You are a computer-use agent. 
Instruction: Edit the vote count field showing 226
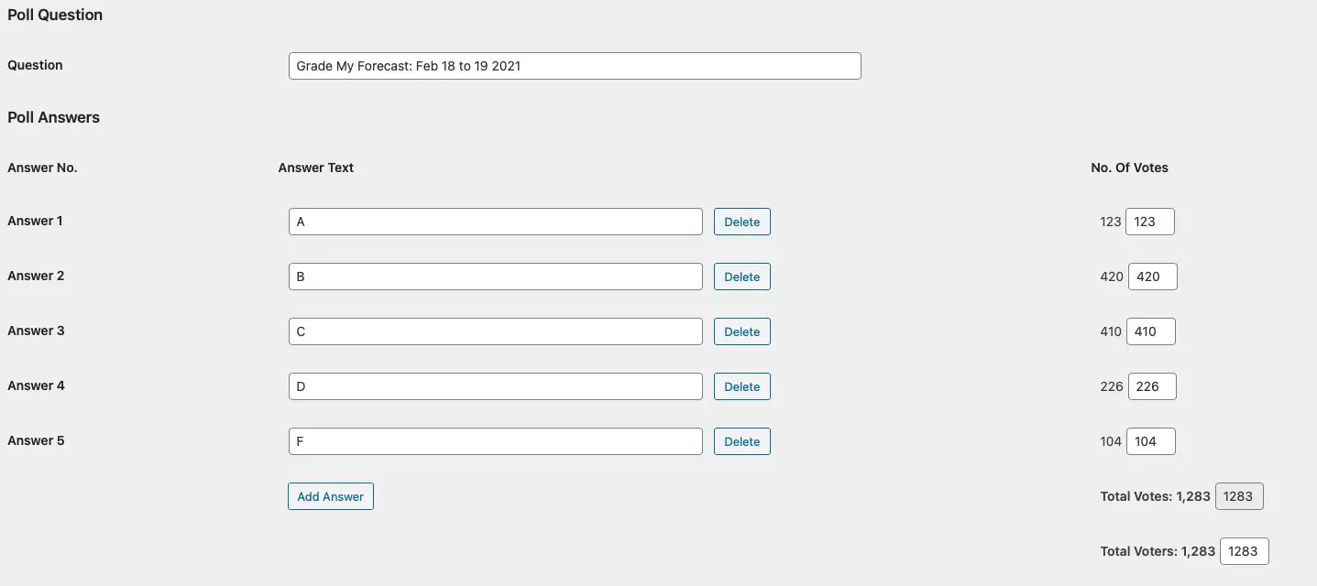1152,386
